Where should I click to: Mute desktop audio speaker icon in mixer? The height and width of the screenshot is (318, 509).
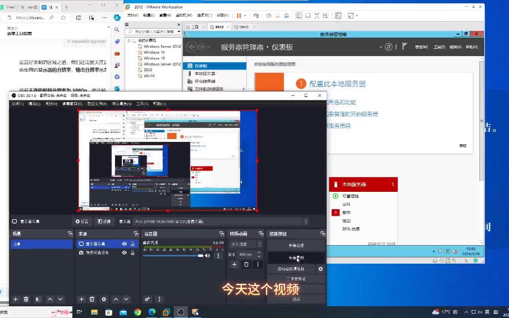point(208,256)
